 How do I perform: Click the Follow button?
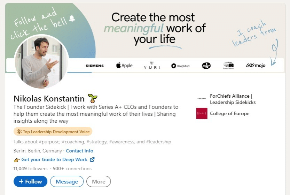[x=30, y=181]
